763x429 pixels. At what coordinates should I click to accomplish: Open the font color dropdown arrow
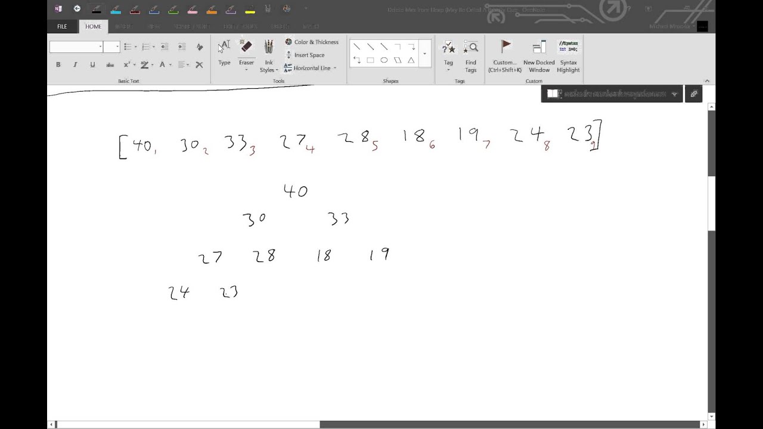170,65
